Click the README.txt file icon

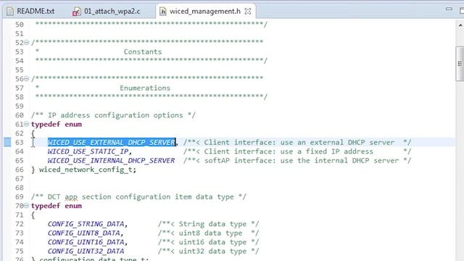[10, 12]
